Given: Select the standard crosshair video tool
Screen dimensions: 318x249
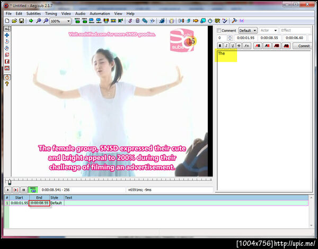Looking at the screenshot, I should coord(7,29).
